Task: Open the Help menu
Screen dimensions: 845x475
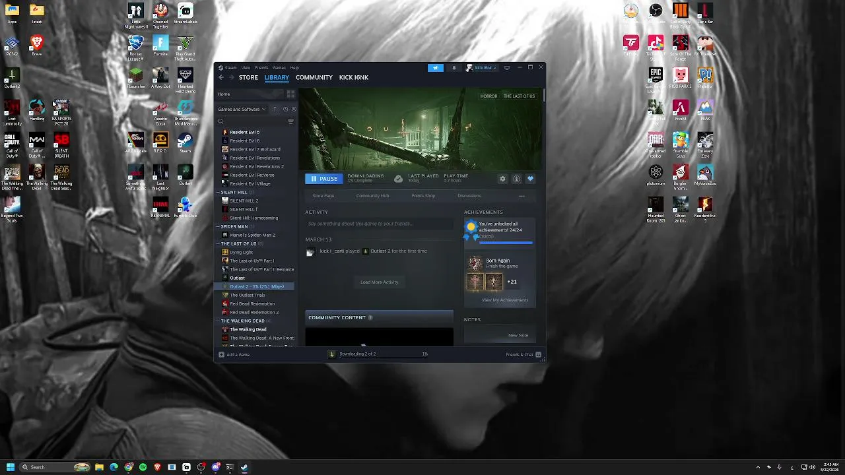Action: pos(294,67)
